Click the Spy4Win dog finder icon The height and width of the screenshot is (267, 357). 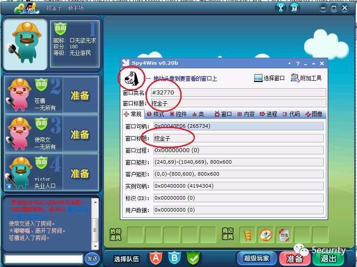pyautogui.click(x=131, y=79)
